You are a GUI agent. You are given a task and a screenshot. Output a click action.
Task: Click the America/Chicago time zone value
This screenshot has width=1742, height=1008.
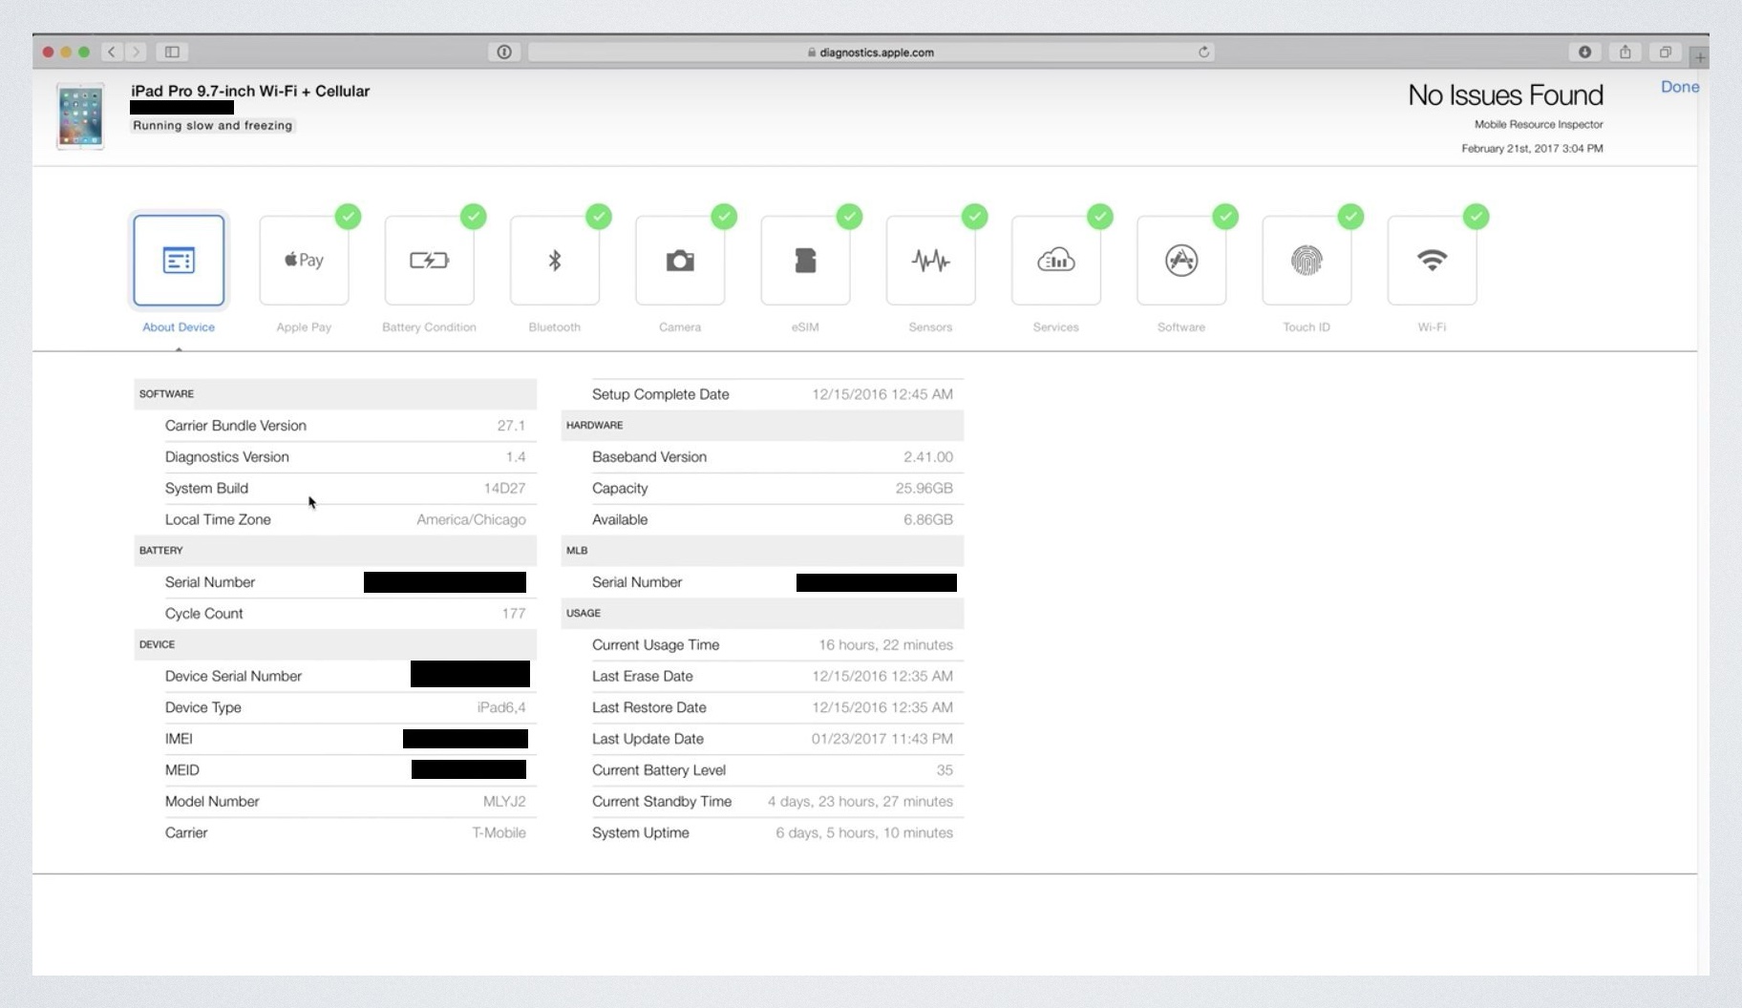[471, 519]
